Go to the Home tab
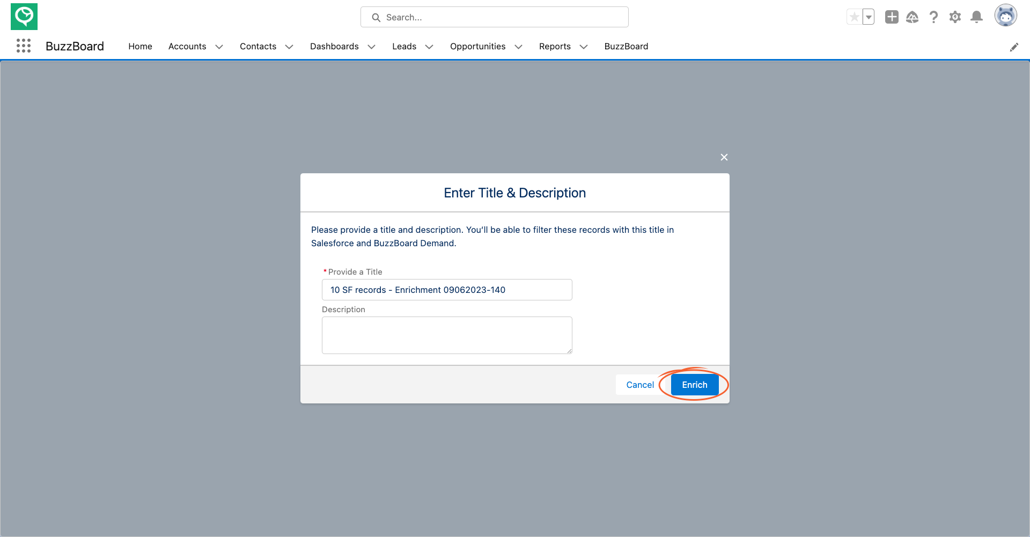Viewport: 1030px width, 537px height. [x=140, y=46]
